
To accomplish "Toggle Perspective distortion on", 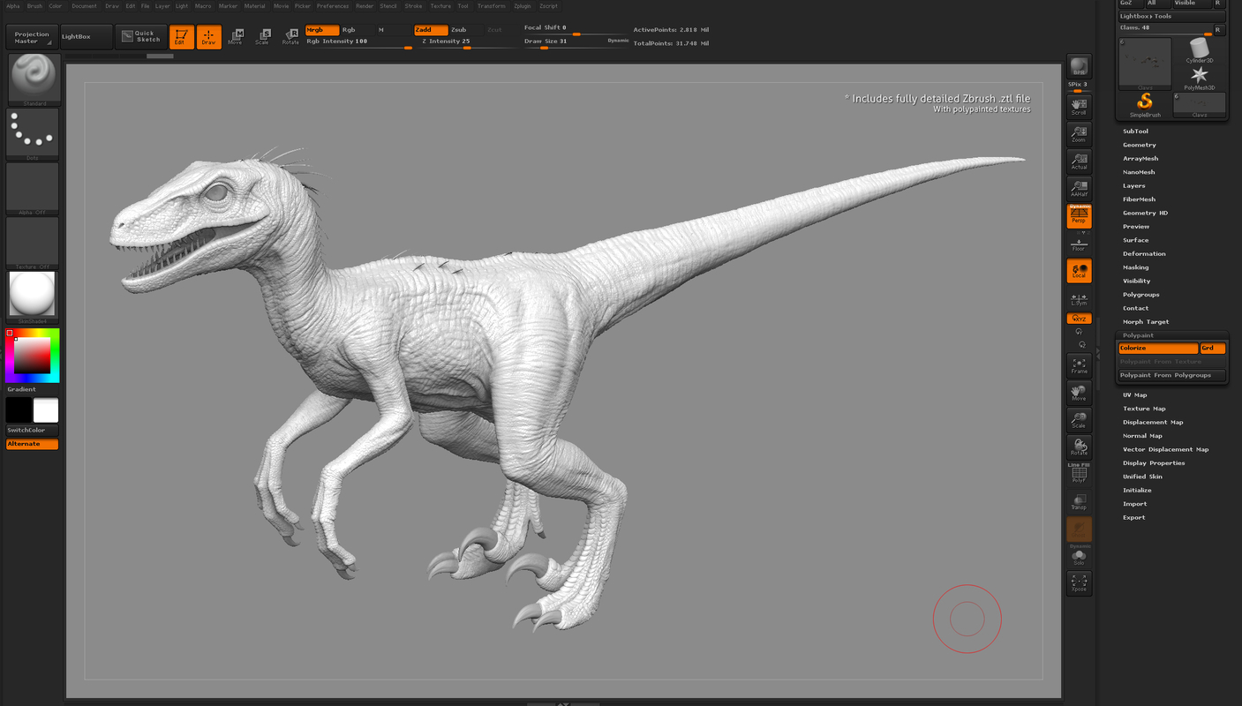I will (1078, 215).
